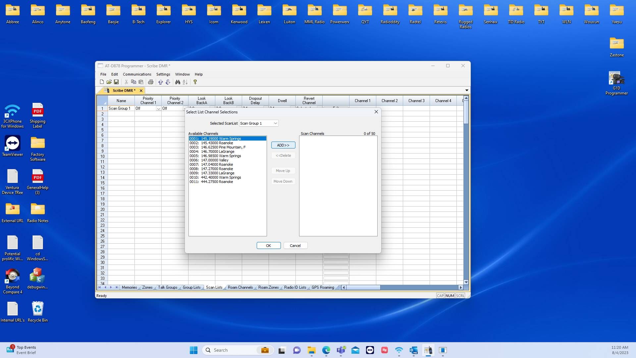Open the Kenwood desktop folder

239,14
